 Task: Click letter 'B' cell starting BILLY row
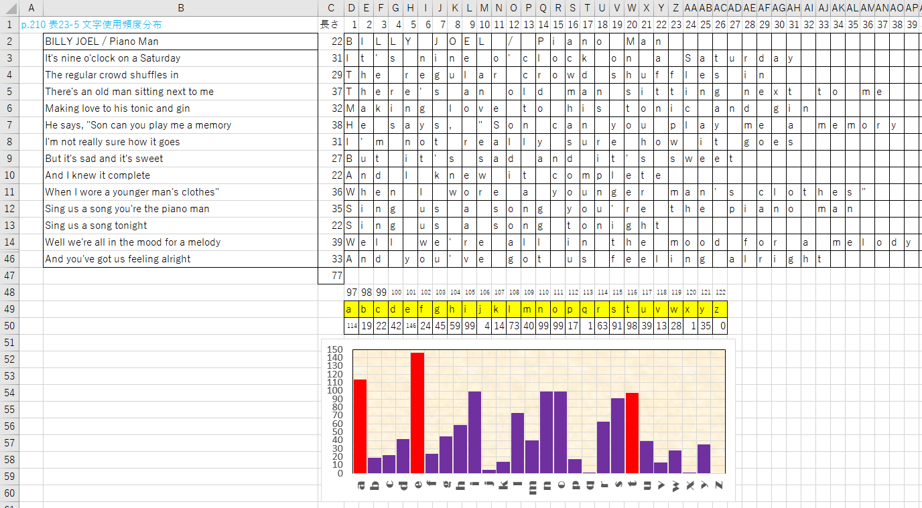(351, 41)
